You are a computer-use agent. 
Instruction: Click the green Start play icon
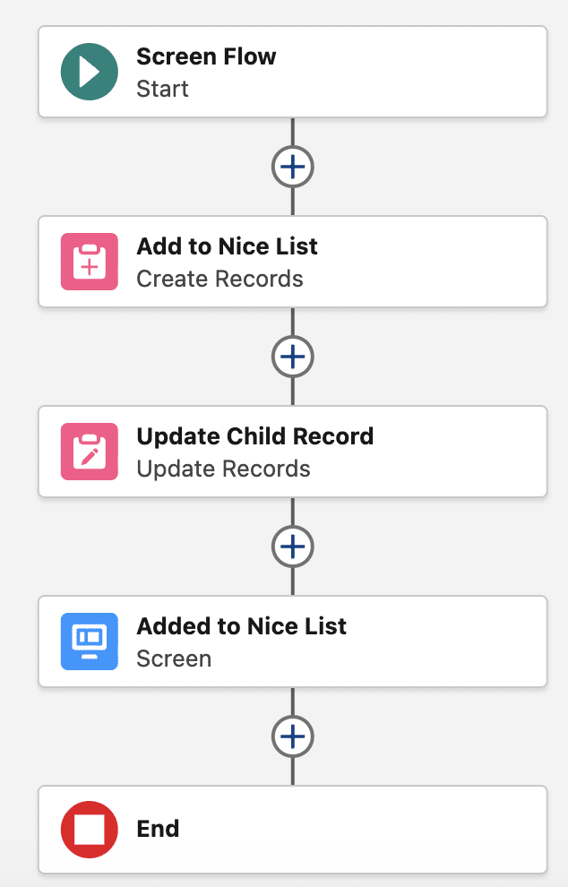(x=90, y=72)
